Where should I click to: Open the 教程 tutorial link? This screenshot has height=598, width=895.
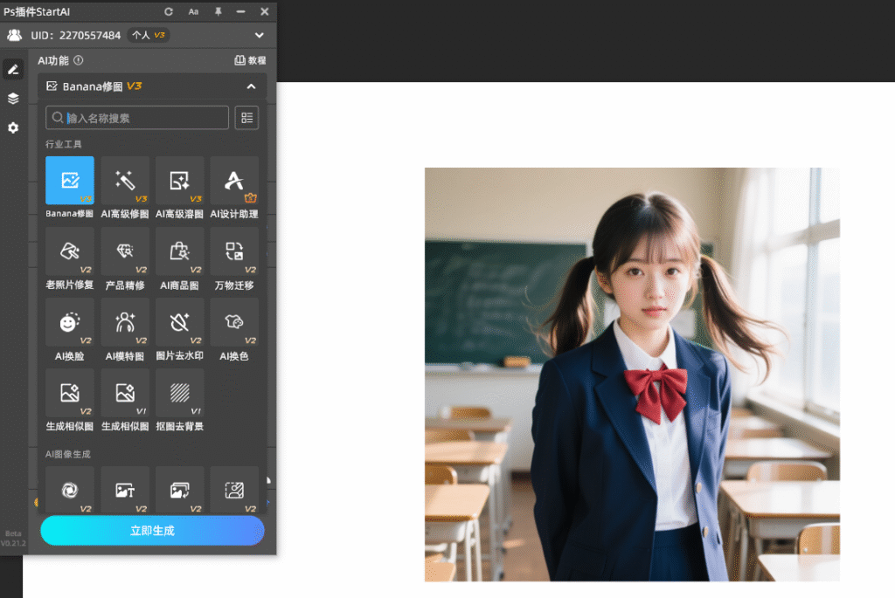250,60
